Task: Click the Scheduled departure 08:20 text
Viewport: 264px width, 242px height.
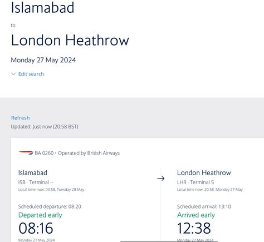Action: pos(50,206)
